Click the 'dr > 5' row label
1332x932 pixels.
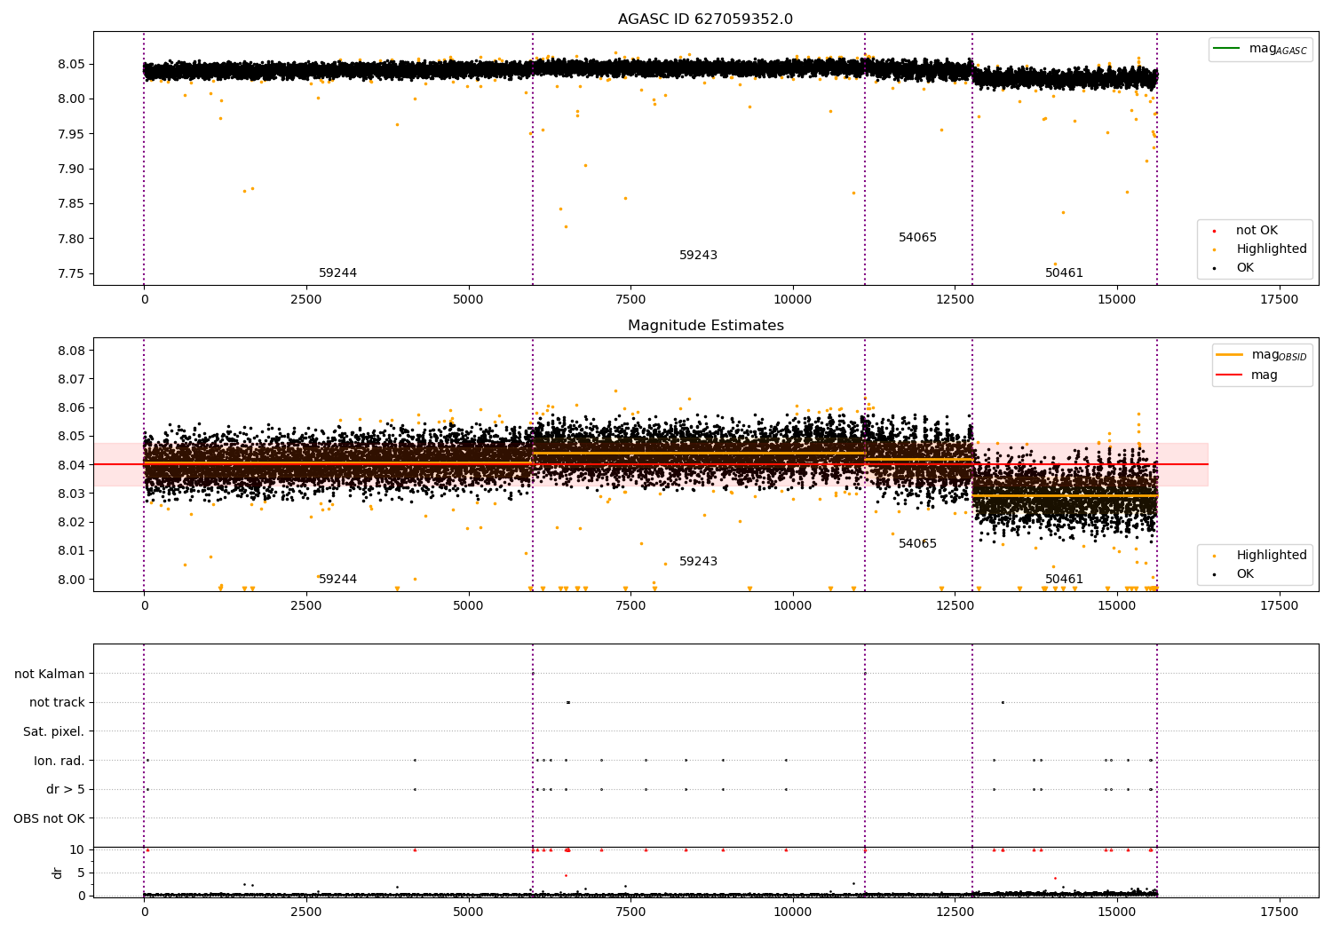[66, 789]
